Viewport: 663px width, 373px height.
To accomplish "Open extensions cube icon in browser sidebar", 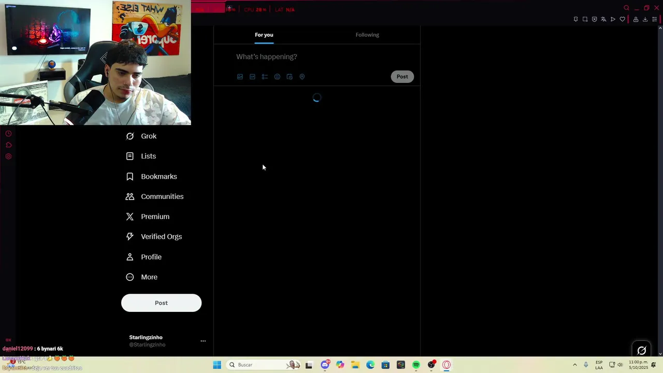I will (8, 145).
